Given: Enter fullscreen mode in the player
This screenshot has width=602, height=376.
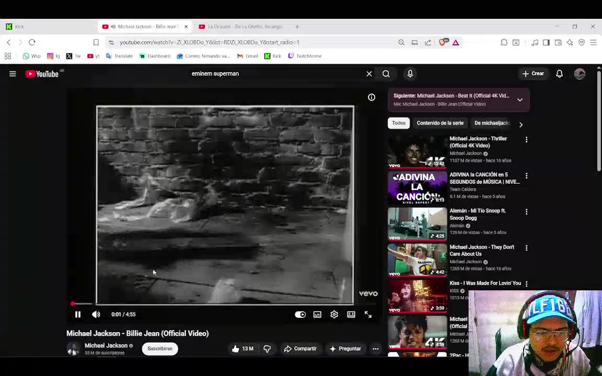Looking at the screenshot, I should pos(368,314).
